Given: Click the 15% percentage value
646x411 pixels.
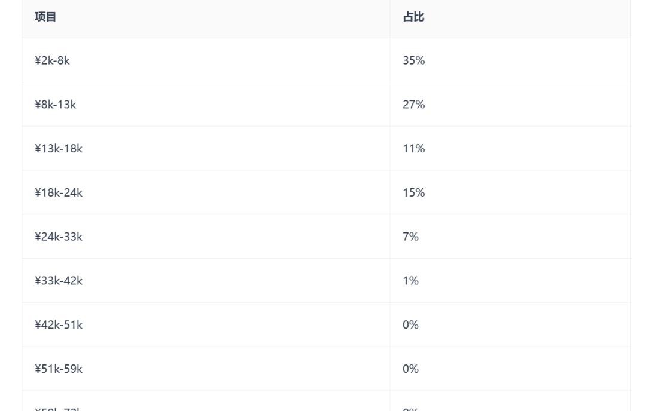Looking at the screenshot, I should pos(413,192).
